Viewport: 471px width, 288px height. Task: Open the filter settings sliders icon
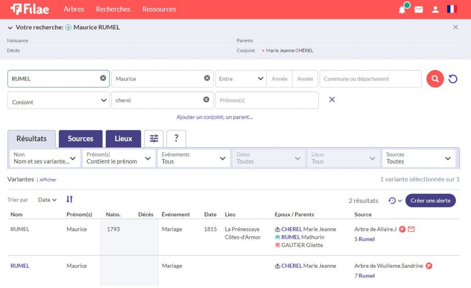154,138
